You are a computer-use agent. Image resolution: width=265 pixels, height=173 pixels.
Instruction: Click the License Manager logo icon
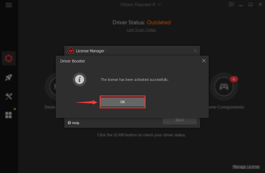[x=71, y=51]
